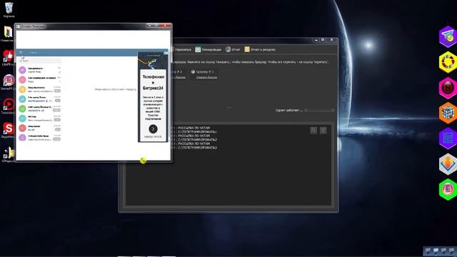This screenshot has height=257, width=457.
Task: Click the Отчет toolbar item with pie chart
Action: (x=233, y=49)
